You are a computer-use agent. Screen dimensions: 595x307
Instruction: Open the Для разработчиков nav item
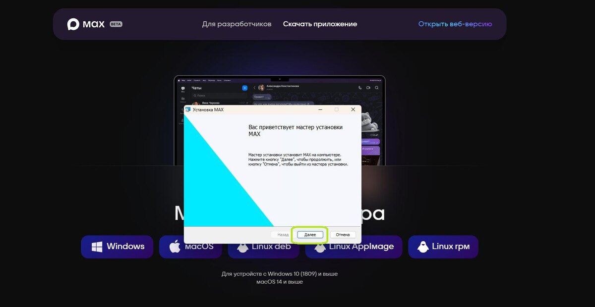tap(237, 23)
